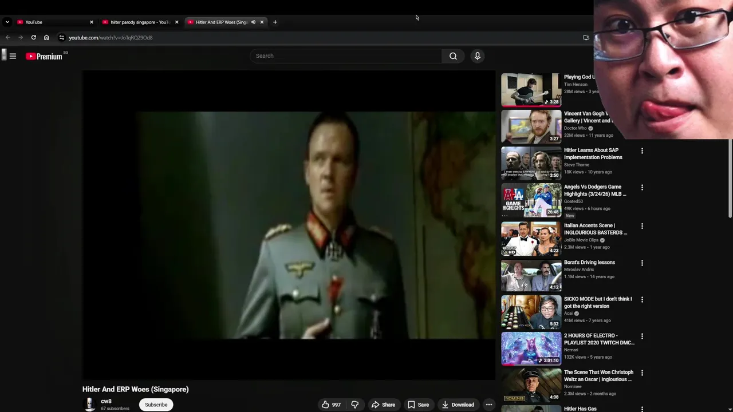Open the browser tab list dropdown

(7, 22)
